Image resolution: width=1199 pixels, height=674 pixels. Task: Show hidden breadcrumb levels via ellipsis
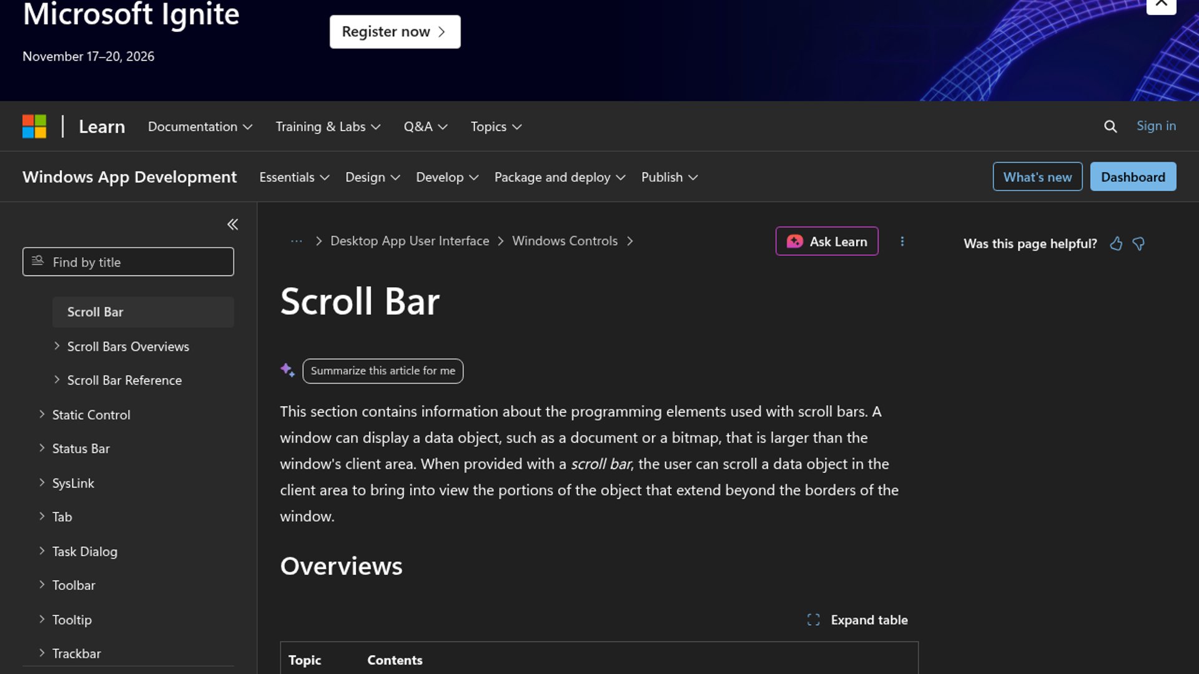(x=297, y=241)
